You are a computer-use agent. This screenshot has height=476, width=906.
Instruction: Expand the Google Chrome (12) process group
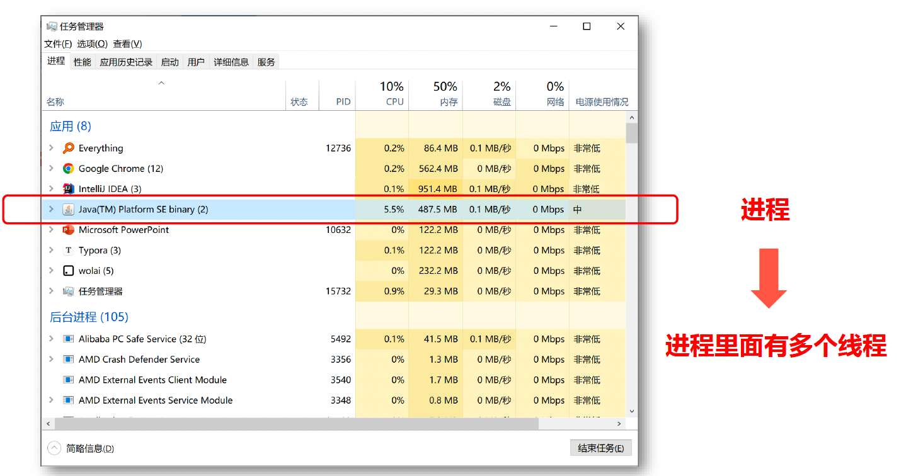[x=51, y=169]
